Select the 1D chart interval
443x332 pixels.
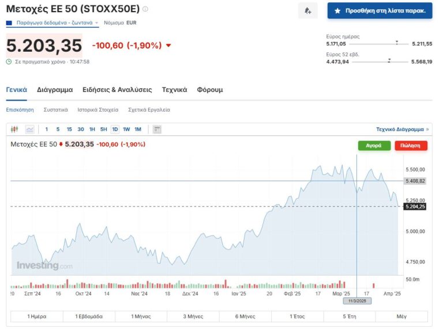115,129
